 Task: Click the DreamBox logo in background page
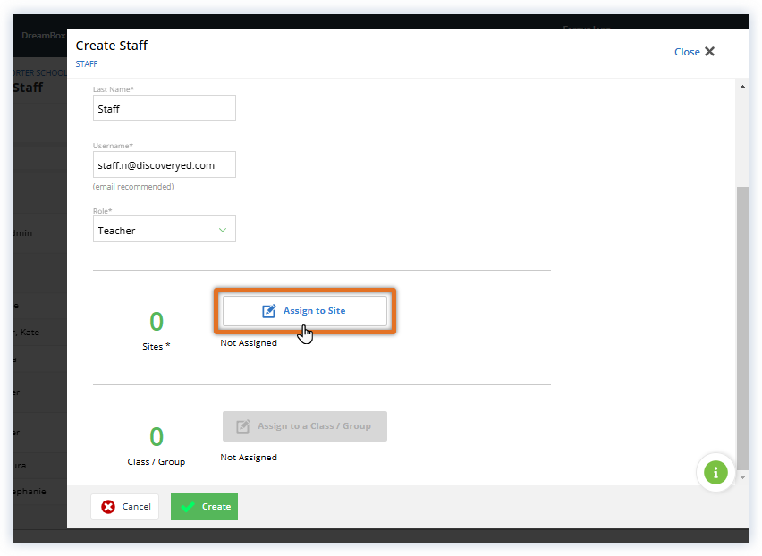click(43, 36)
